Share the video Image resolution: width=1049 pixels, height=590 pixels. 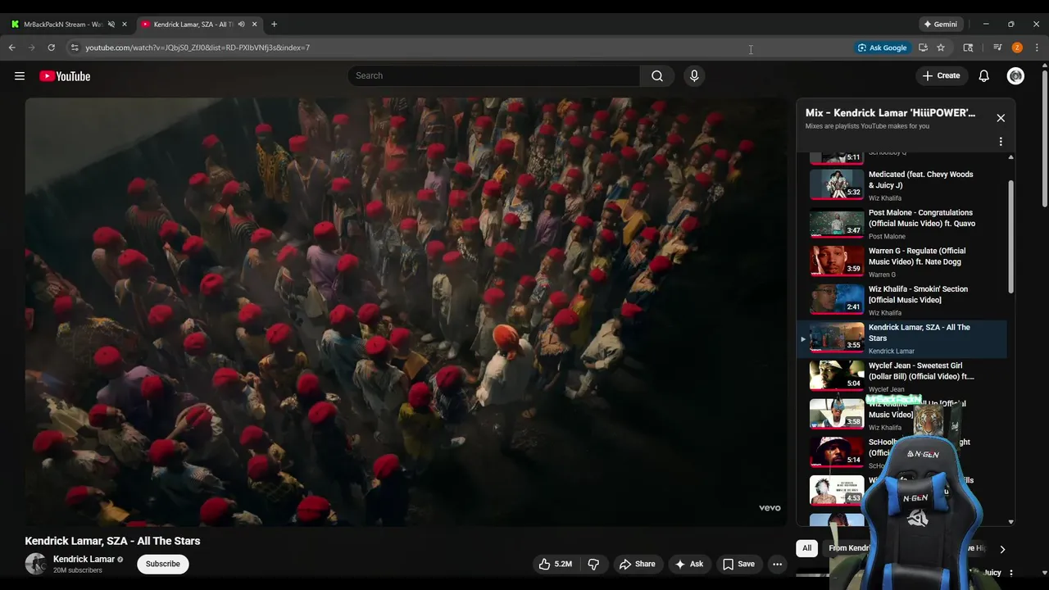[x=637, y=564]
